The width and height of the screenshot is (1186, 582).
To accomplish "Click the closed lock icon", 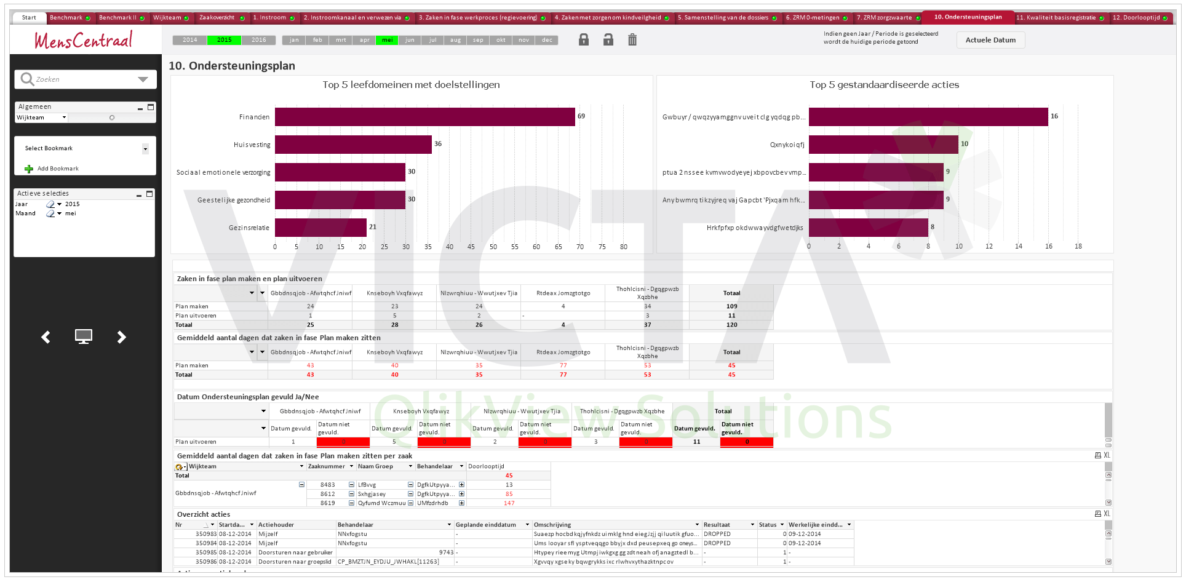I will pos(584,40).
